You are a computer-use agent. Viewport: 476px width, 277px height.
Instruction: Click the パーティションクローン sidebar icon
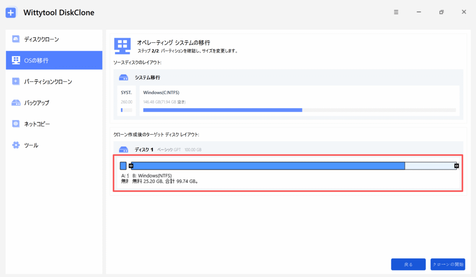16,81
